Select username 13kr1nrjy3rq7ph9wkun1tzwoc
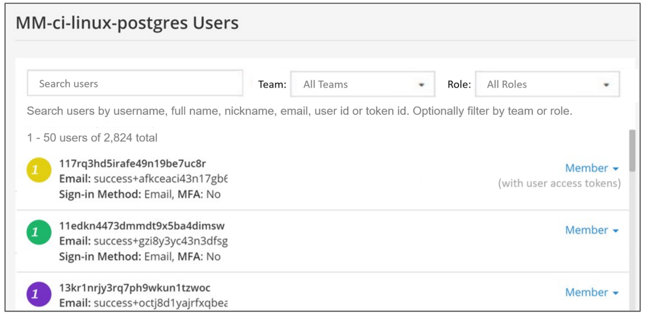The height and width of the screenshot is (317, 647). coord(135,288)
